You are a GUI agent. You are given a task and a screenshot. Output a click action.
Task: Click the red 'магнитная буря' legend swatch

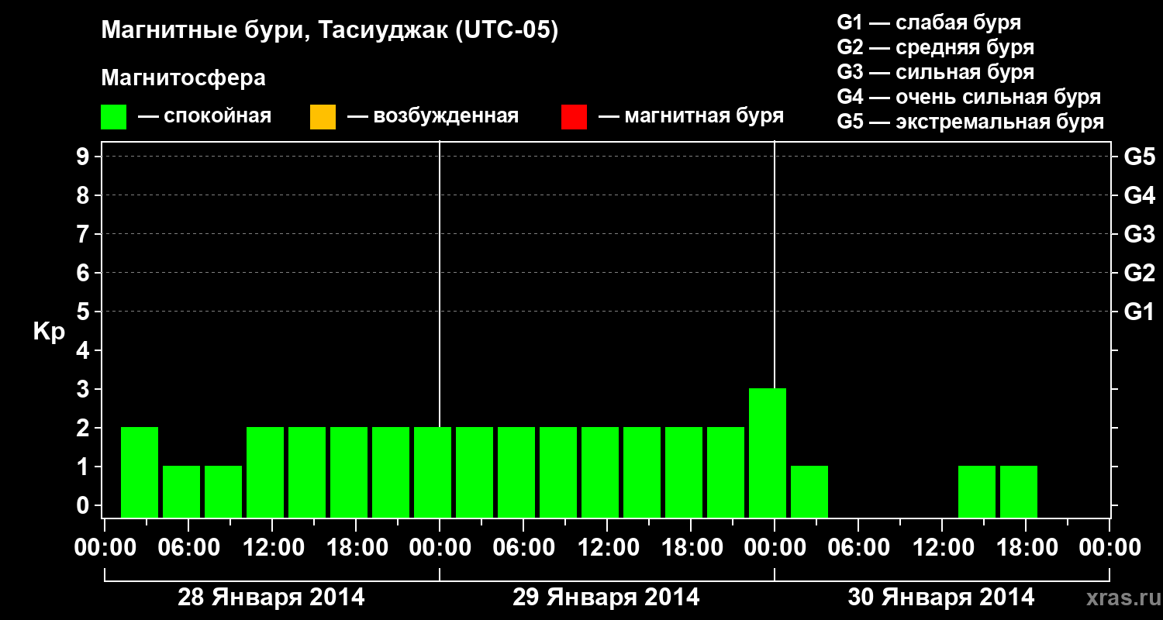tap(574, 117)
